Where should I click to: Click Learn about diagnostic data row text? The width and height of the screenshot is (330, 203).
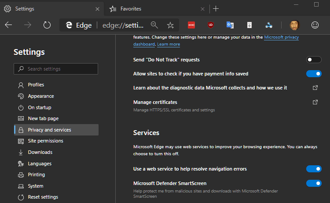tap(210, 88)
